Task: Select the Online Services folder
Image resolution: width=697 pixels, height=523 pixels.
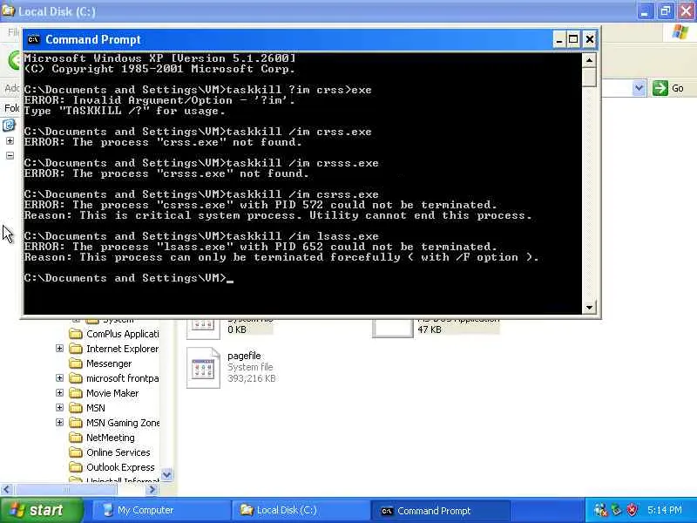Action: pos(118,452)
